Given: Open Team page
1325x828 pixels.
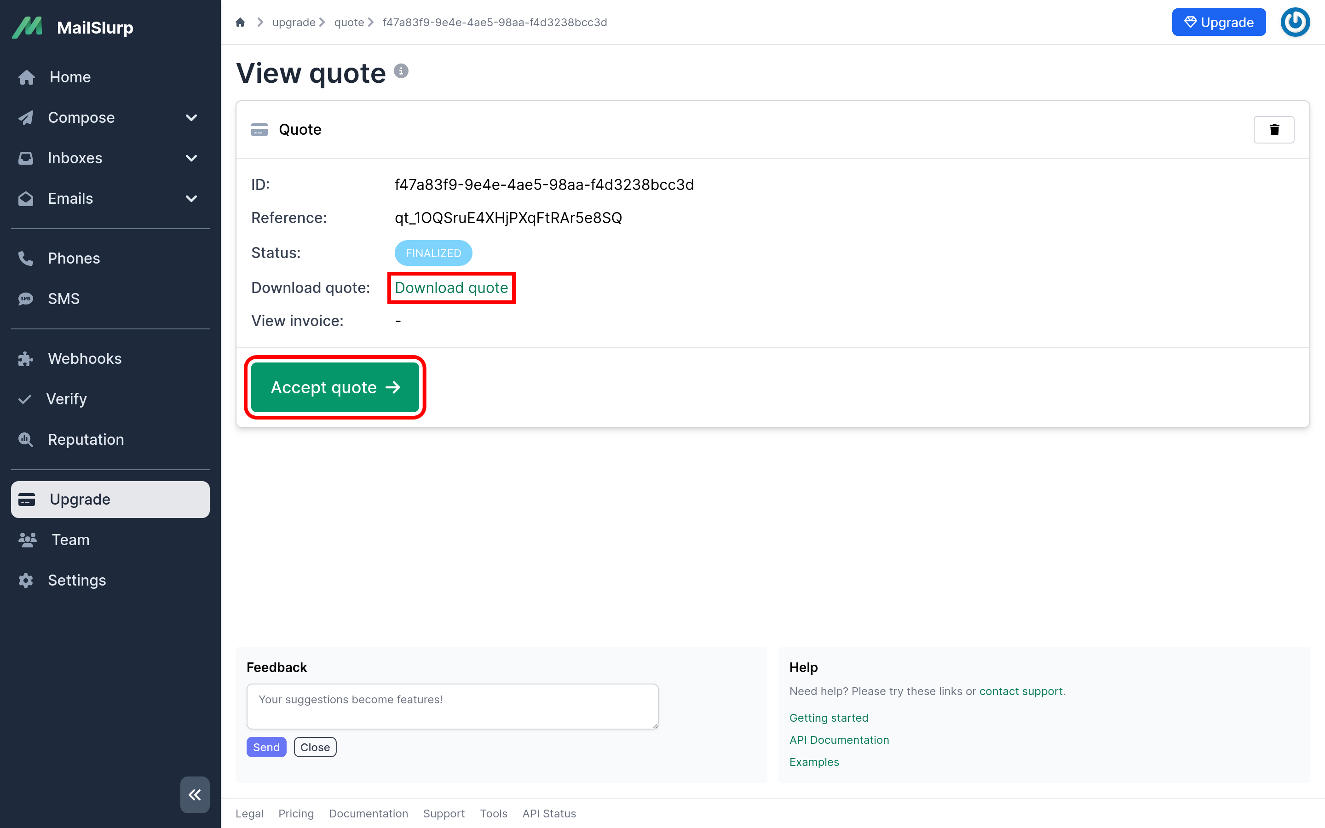Looking at the screenshot, I should 110,540.
